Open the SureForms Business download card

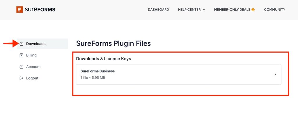pos(179,74)
